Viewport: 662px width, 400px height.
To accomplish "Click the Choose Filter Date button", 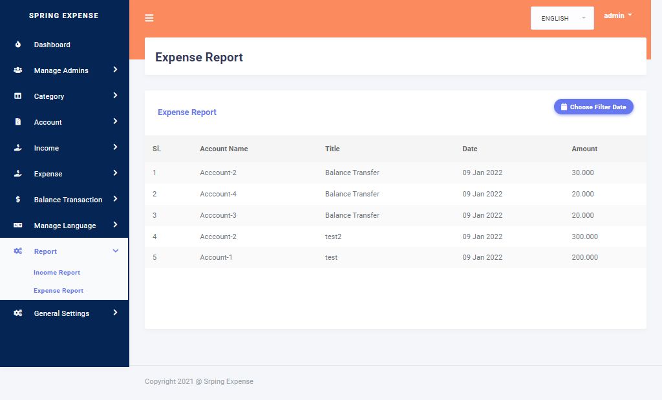I will click(x=593, y=107).
